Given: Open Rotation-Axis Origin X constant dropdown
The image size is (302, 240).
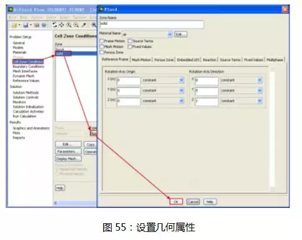Looking at the screenshot, I should 181,80.
